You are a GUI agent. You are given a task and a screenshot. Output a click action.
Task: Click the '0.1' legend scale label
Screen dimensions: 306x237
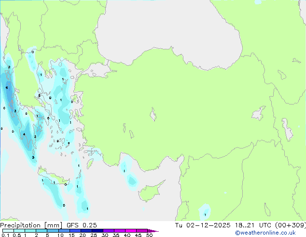pyautogui.click(x=5, y=235)
